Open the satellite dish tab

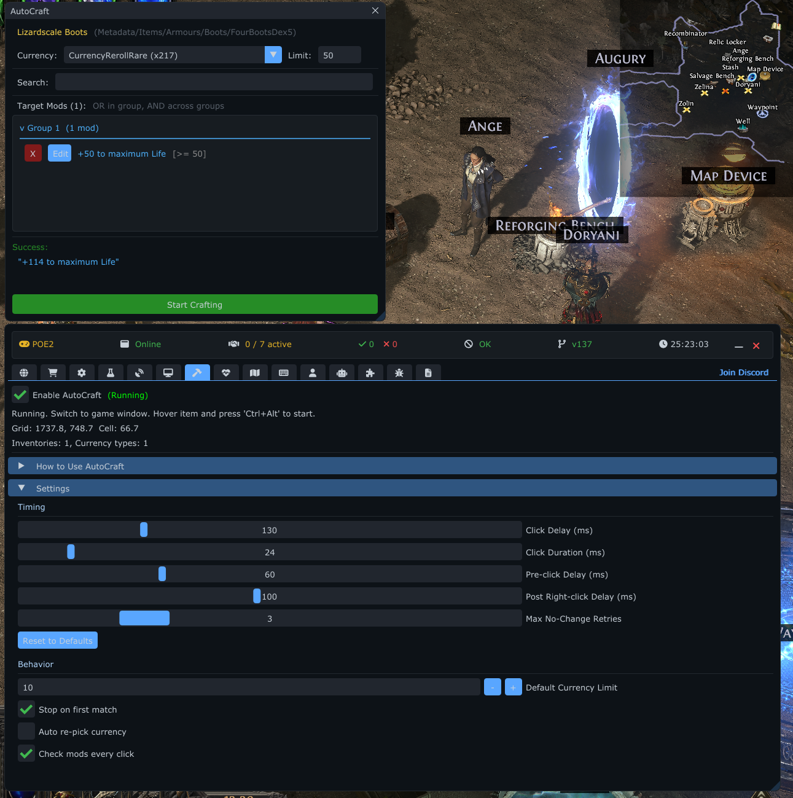point(139,372)
